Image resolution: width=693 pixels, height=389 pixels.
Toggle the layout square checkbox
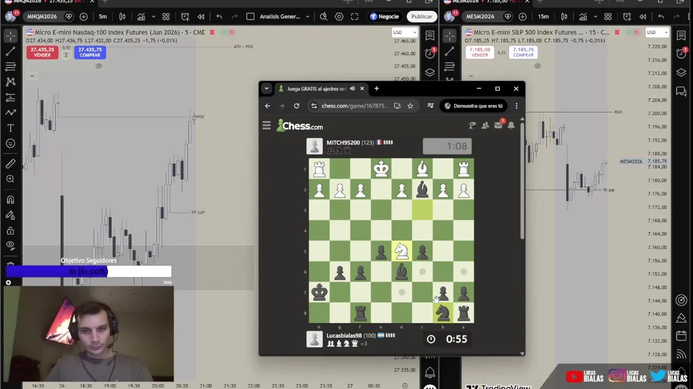pyautogui.click(x=250, y=16)
